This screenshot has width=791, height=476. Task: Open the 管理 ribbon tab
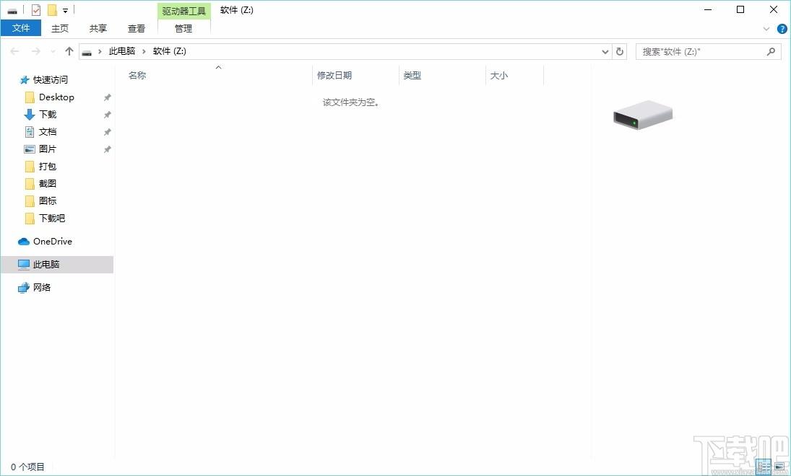183,29
